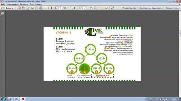Close the document with the menu bar x
Screen dimensions: 181x101
click(180, 4)
